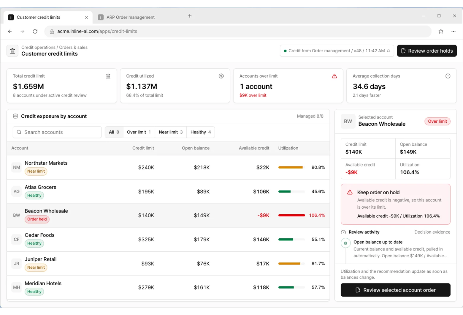The image size is (463, 315).
Task: Select the Cedar Foods account name
Action: tap(39, 235)
